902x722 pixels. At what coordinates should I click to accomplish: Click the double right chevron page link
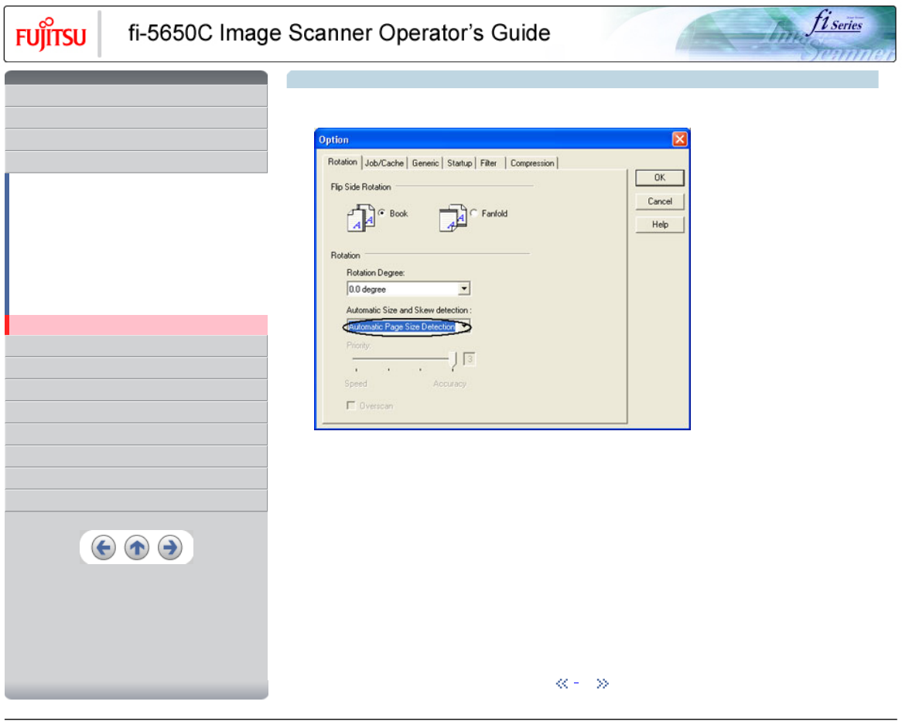[603, 683]
